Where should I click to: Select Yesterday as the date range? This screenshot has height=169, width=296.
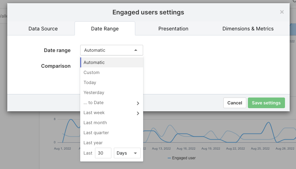click(x=94, y=92)
